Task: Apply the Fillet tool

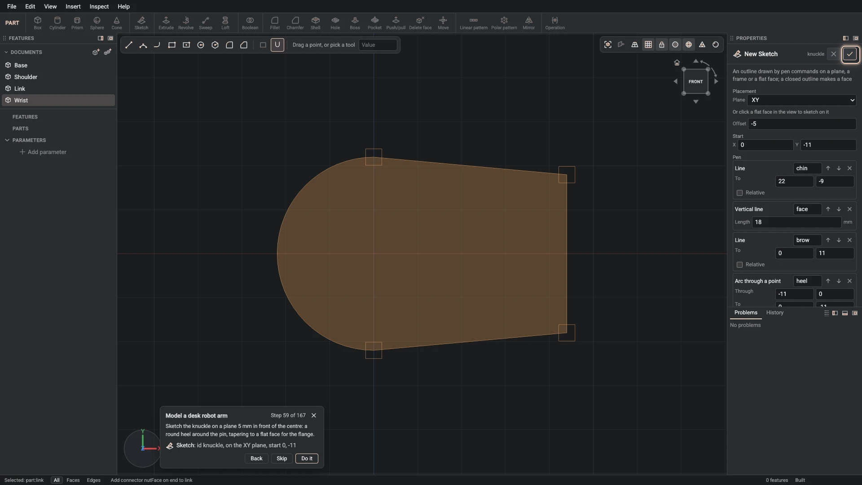Action: pos(275,23)
